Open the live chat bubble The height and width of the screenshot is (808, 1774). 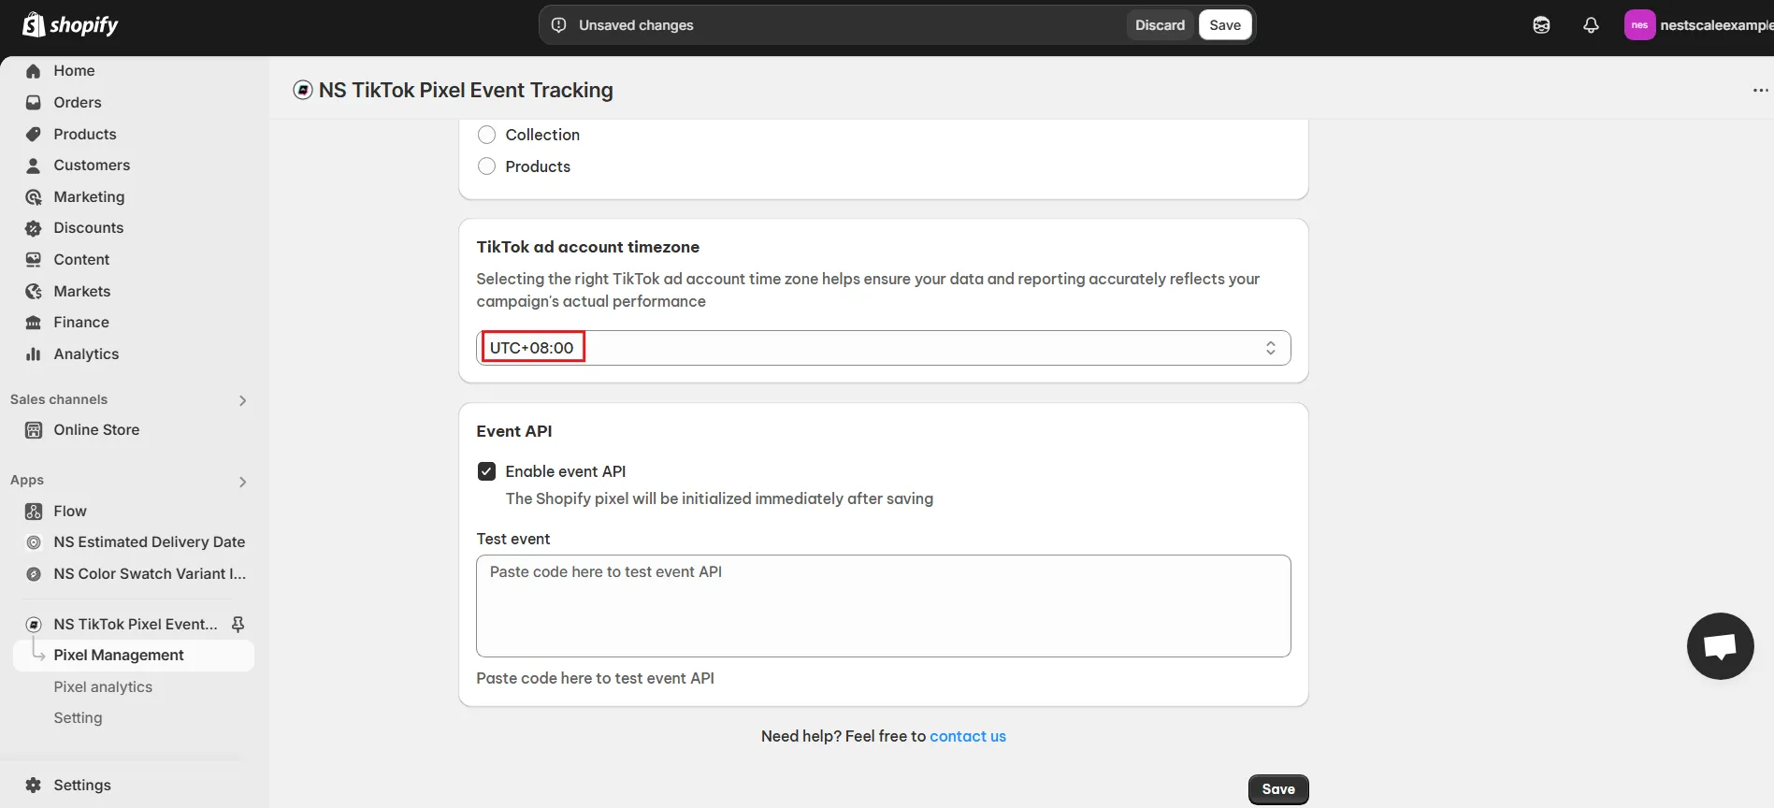point(1720,646)
